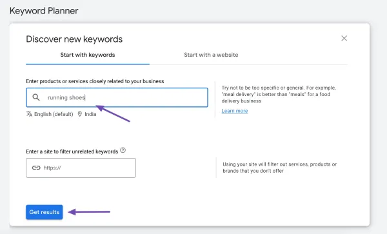Click Discover new keywords title
387x234 pixels.
[74, 39]
